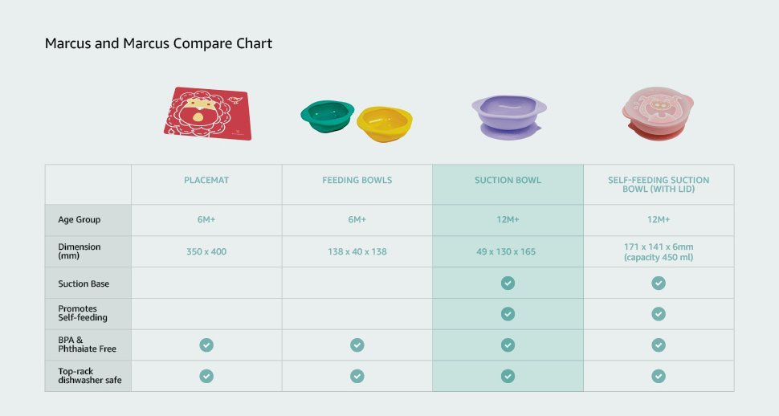The height and width of the screenshot is (416, 779).
Task: Click the Placemat column header
Action: 206,181
